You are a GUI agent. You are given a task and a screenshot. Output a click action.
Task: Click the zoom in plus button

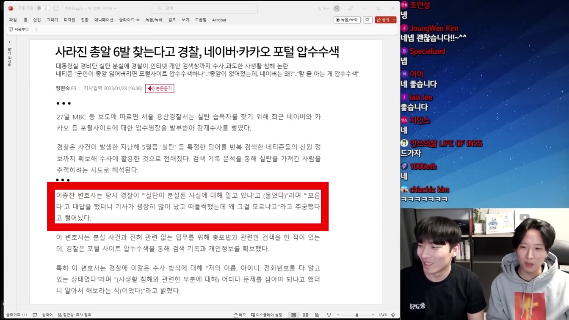[373, 315]
